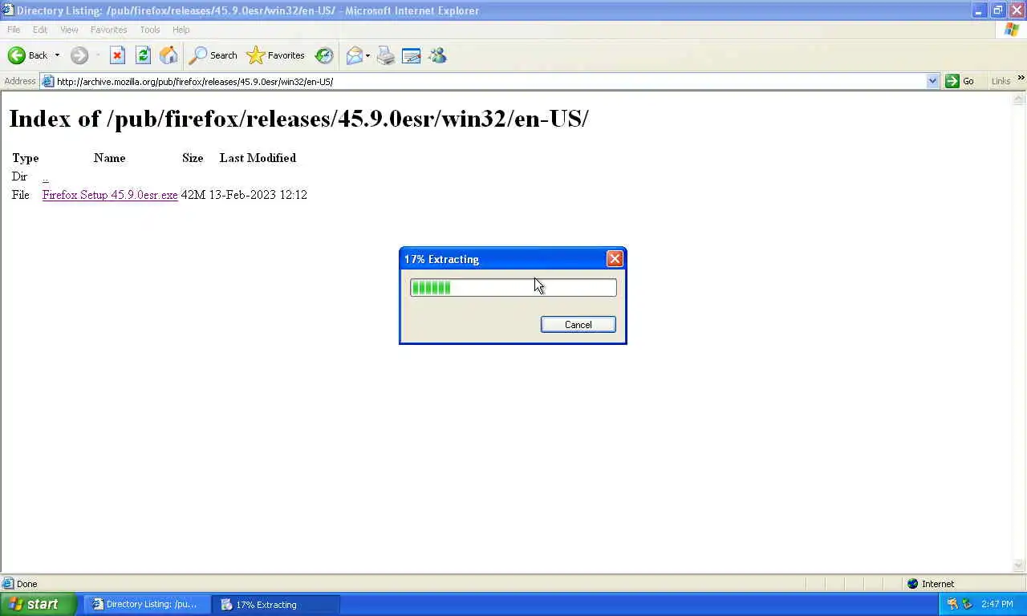Click the Windows flag throbber logo

pos(1012,30)
